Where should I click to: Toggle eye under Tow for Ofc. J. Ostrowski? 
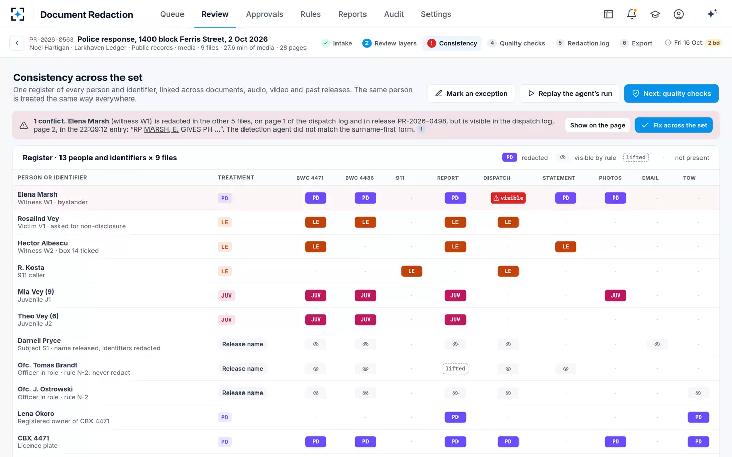click(x=698, y=393)
